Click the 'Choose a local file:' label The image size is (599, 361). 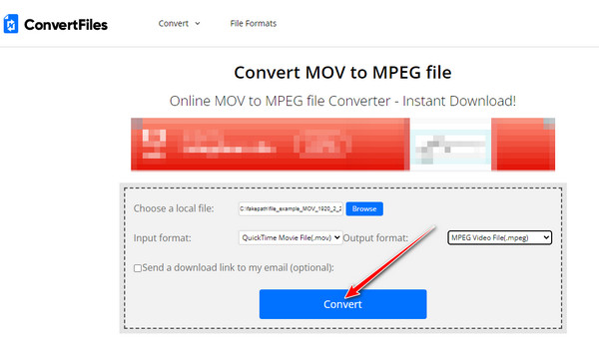pos(174,208)
